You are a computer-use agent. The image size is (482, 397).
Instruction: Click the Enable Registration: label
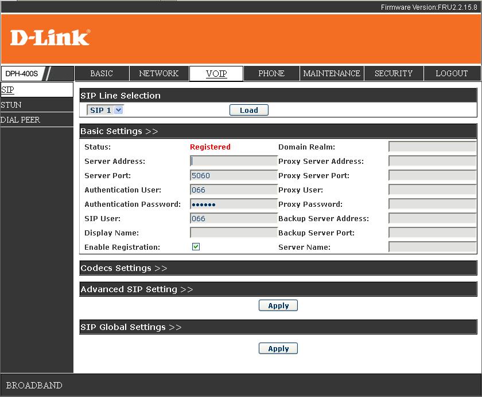click(122, 247)
